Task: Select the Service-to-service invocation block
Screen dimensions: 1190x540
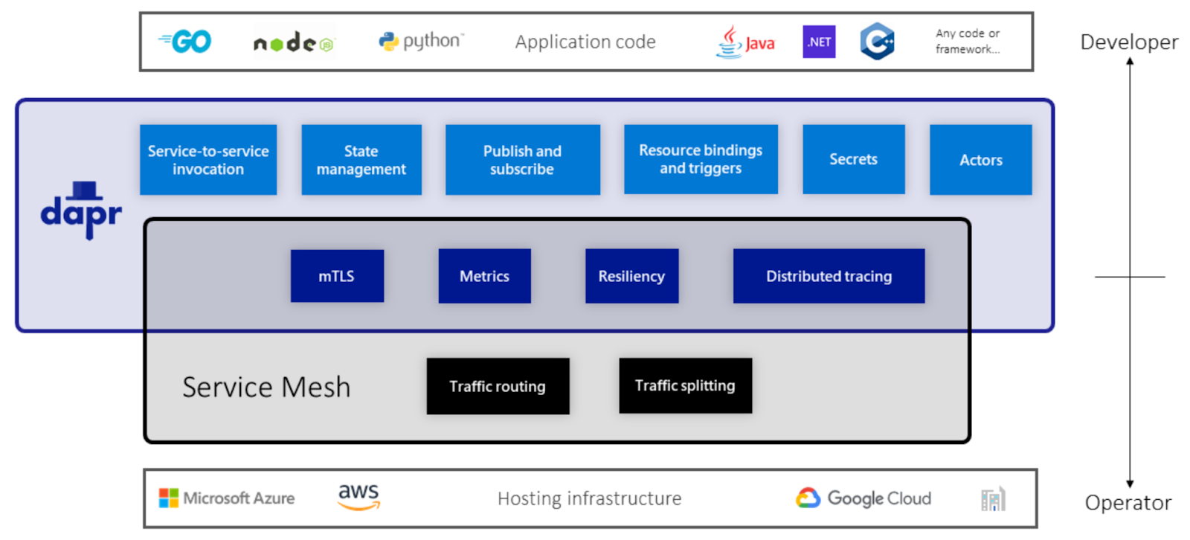Action: (x=208, y=160)
